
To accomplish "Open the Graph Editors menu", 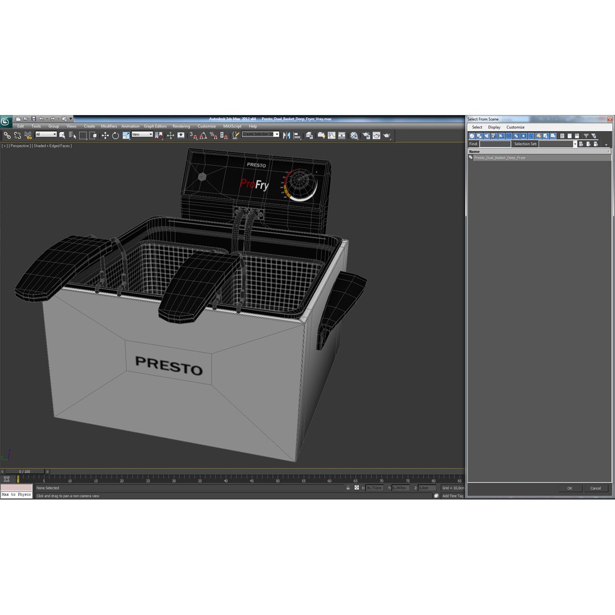I will click(155, 126).
